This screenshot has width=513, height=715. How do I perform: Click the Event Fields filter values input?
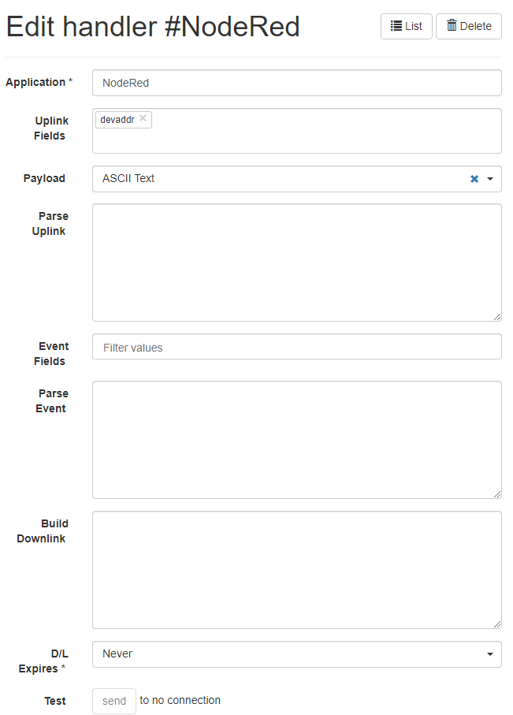click(x=297, y=347)
